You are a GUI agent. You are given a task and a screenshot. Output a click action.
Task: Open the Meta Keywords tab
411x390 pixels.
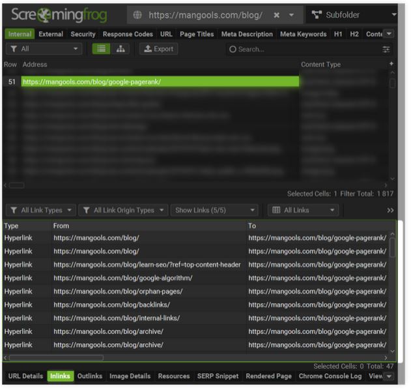point(304,34)
